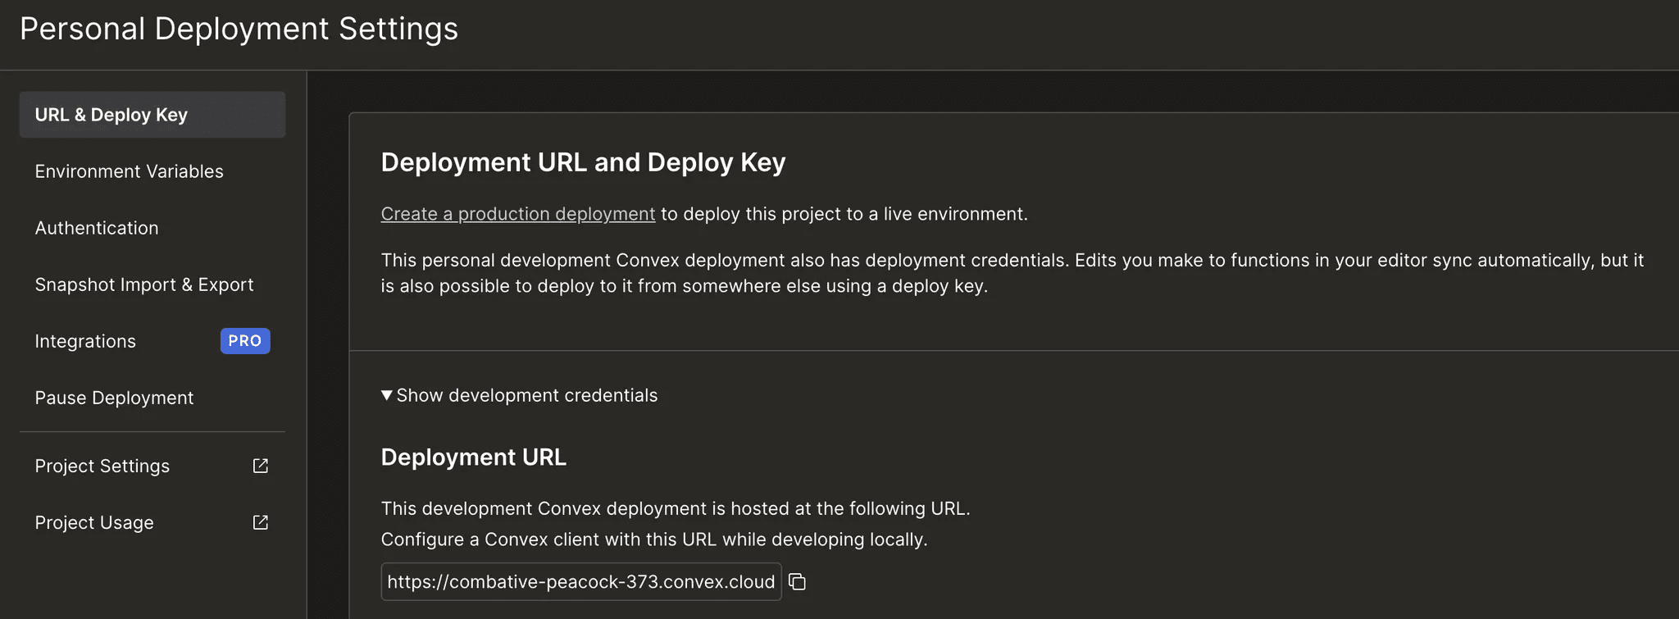Image resolution: width=1679 pixels, height=619 pixels.
Task: Go to Authentication settings
Action: coord(97,228)
